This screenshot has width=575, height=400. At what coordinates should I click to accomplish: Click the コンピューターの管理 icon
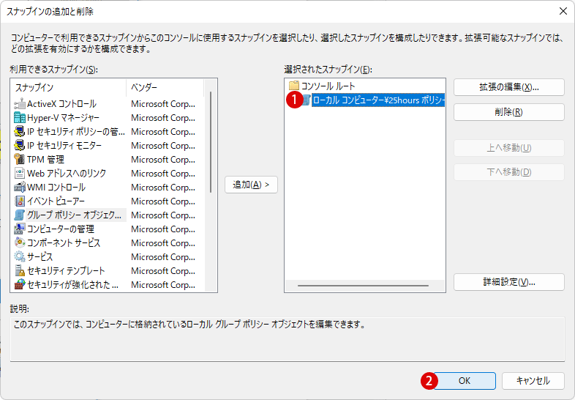[20, 229]
